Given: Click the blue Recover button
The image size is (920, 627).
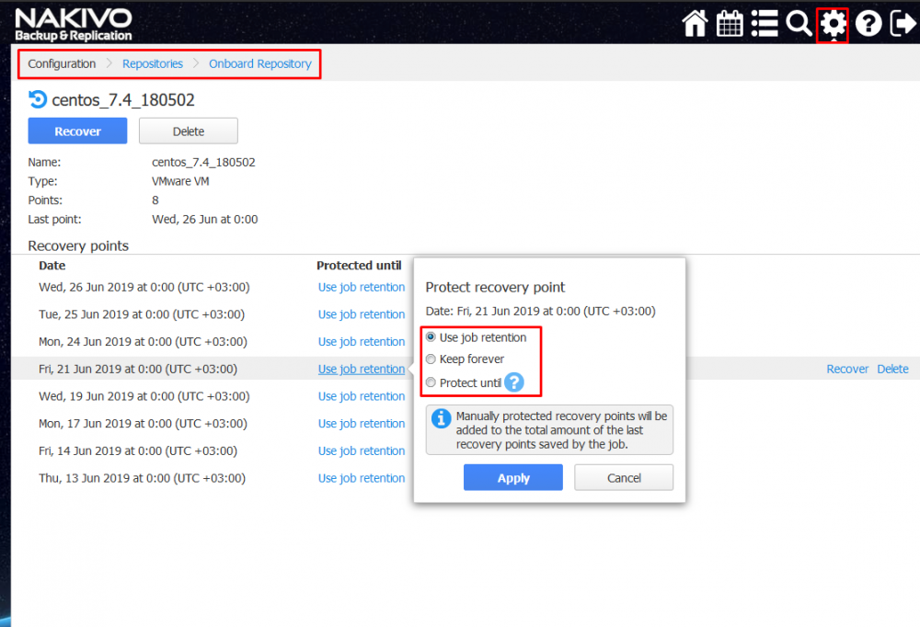Looking at the screenshot, I should pos(77,131).
